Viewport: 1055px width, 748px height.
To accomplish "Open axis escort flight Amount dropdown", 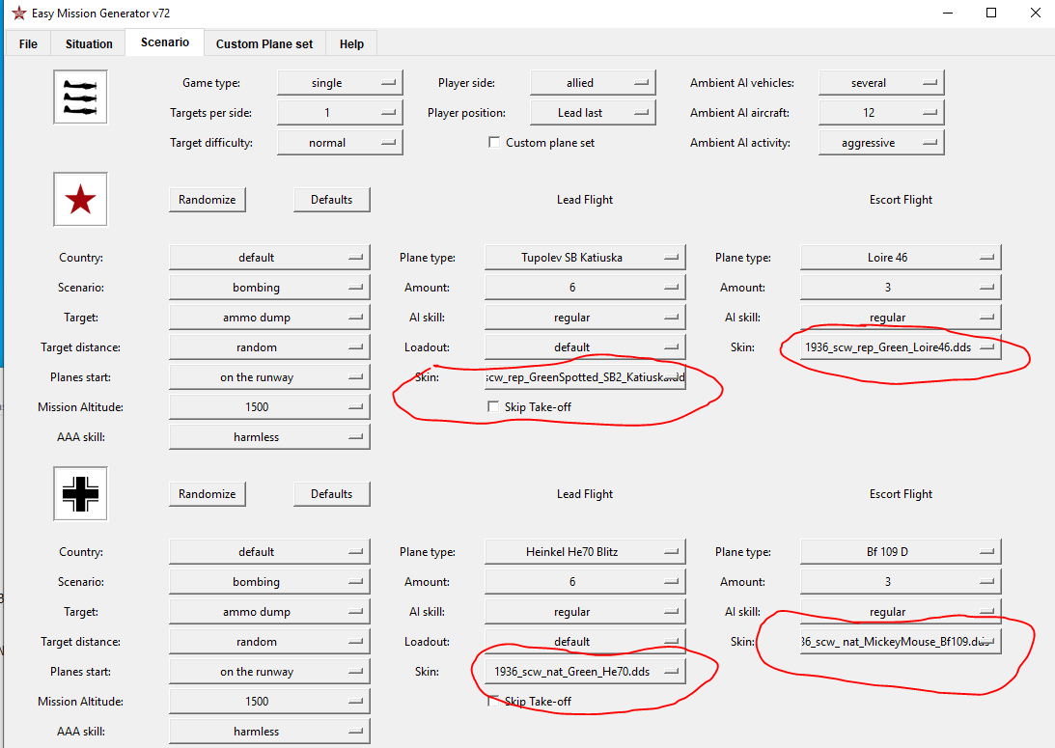I will [901, 582].
